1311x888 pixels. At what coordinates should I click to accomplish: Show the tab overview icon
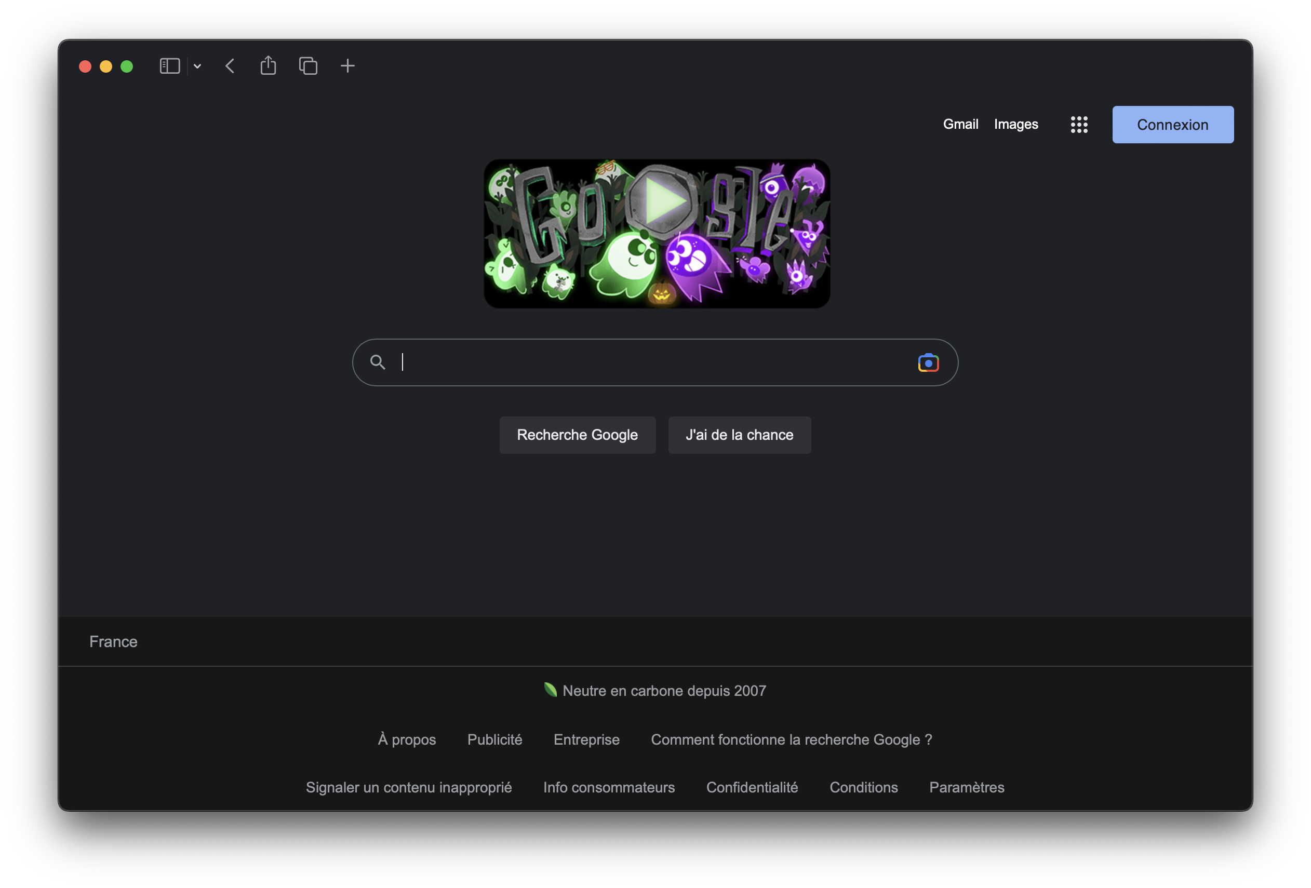click(x=308, y=66)
